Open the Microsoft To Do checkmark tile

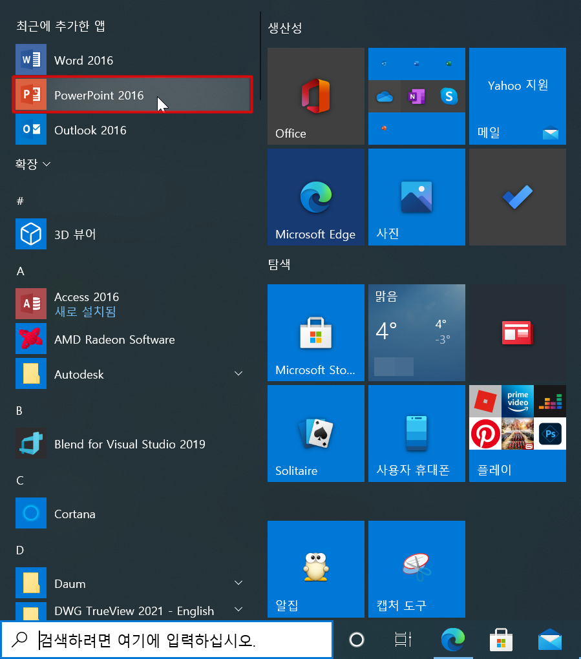click(518, 197)
